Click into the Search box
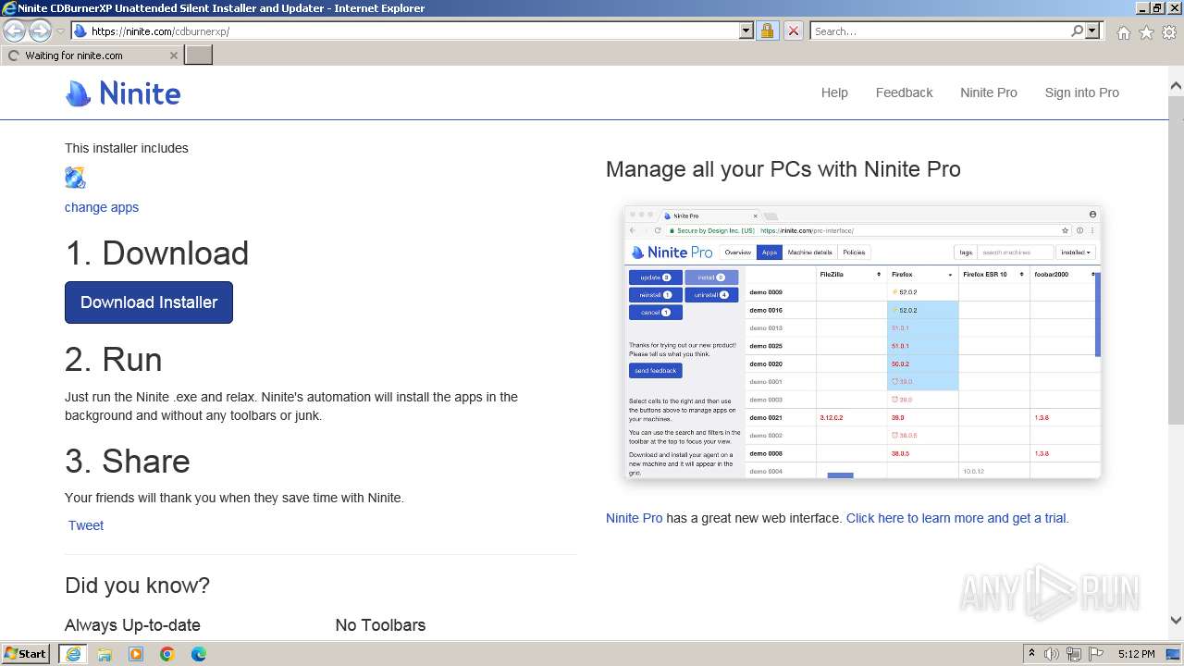Image resolution: width=1184 pixels, height=666 pixels. point(939,31)
